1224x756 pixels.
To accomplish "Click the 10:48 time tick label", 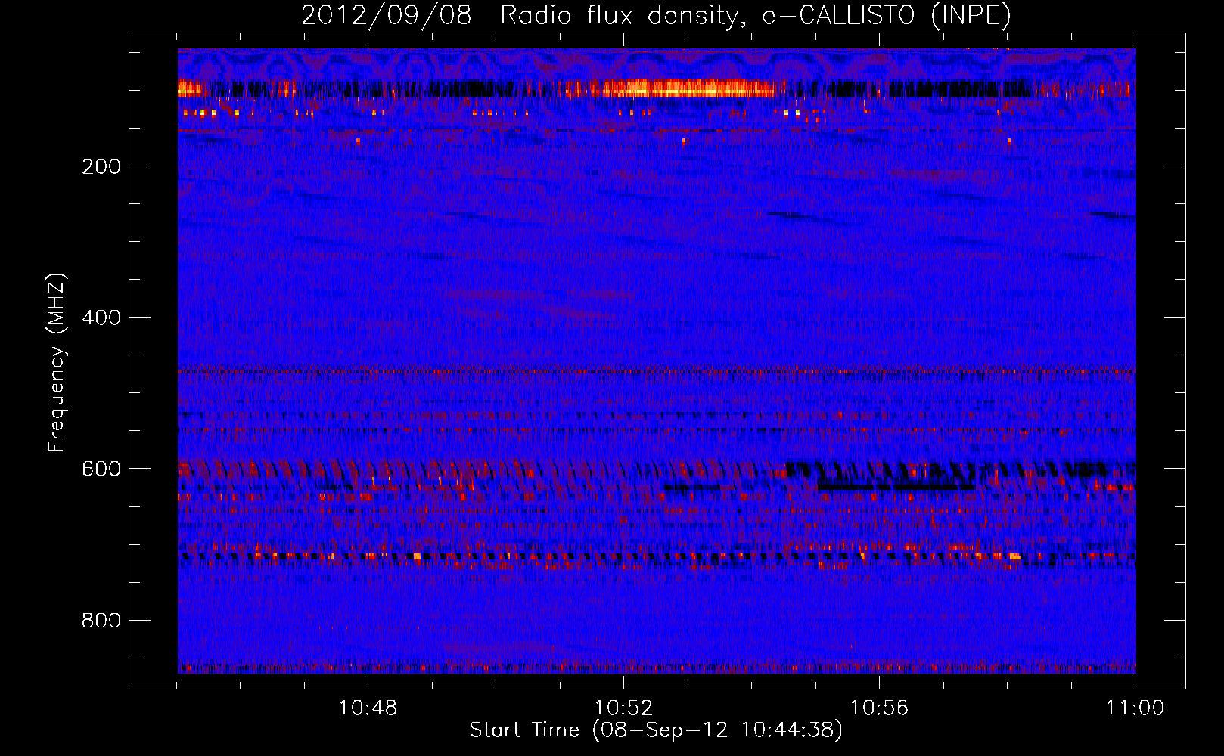I will [368, 708].
